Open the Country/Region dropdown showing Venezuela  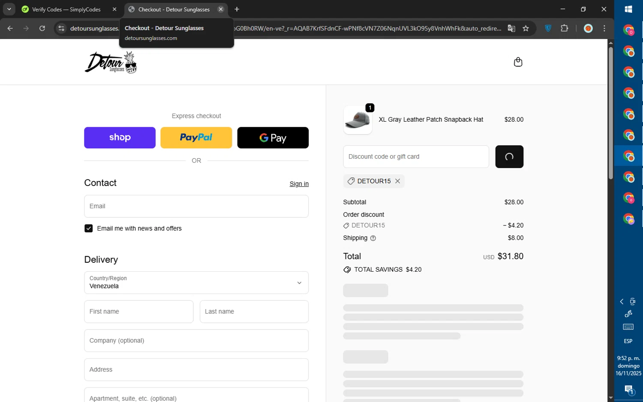[x=196, y=283]
